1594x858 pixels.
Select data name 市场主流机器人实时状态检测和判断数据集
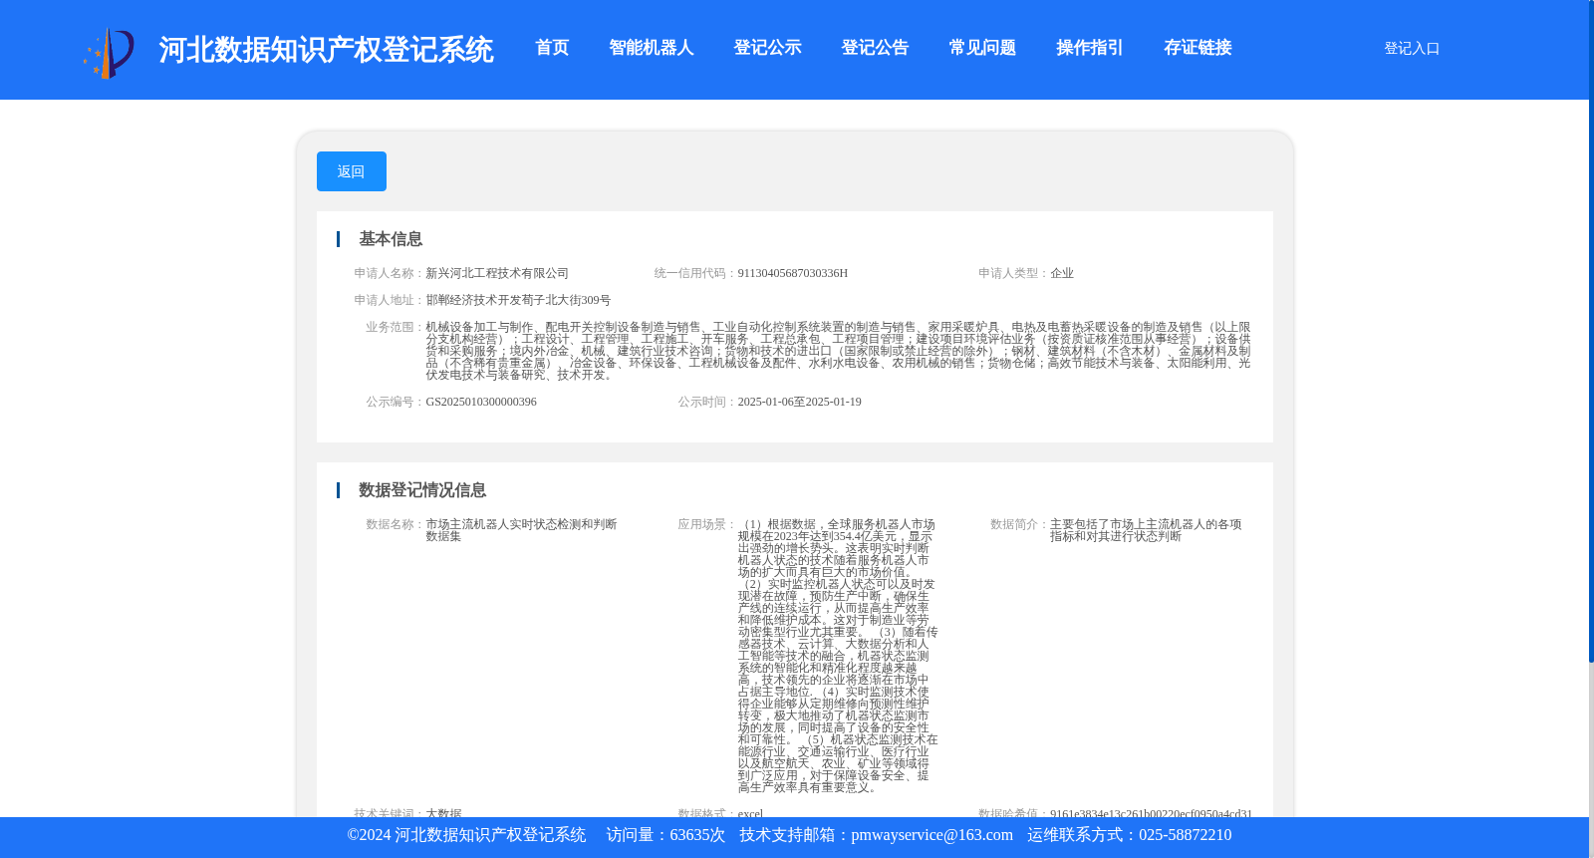(x=521, y=530)
